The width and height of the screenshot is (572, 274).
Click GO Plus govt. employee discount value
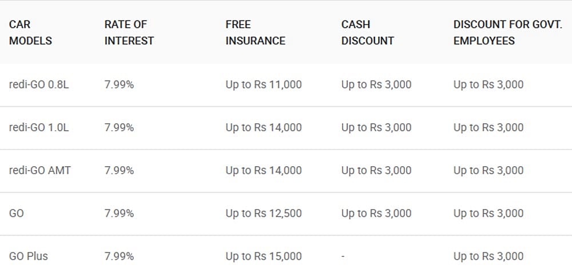pyautogui.click(x=488, y=256)
